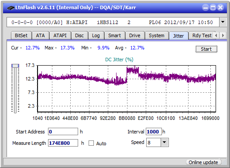Switch to the ATAPI tab
The image size is (230, 168).
pos(60,35)
